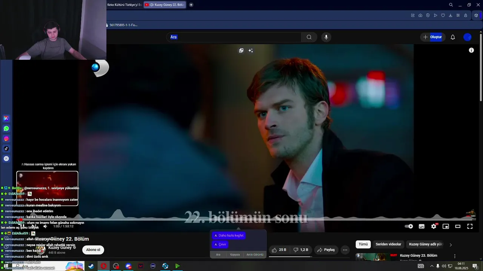Open the Opera tab search magnifier
483x271 pixels.
451,5
